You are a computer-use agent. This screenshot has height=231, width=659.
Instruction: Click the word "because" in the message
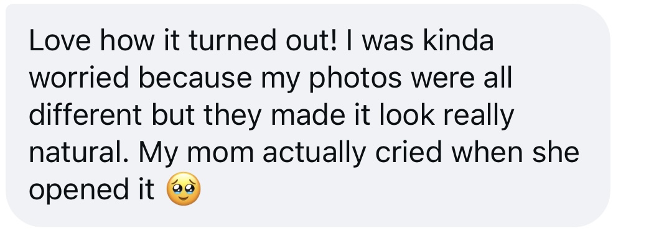(x=195, y=78)
